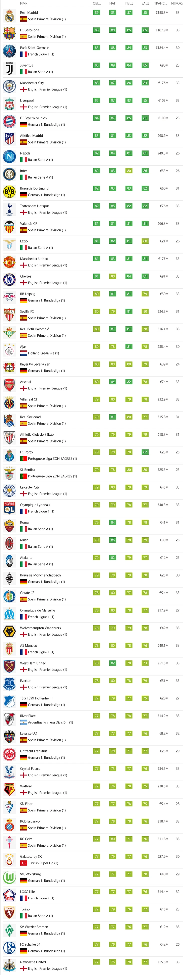The width and height of the screenshot is (183, 975).
Task: Sort by the ОБЩ column header
Action: [97, 4]
